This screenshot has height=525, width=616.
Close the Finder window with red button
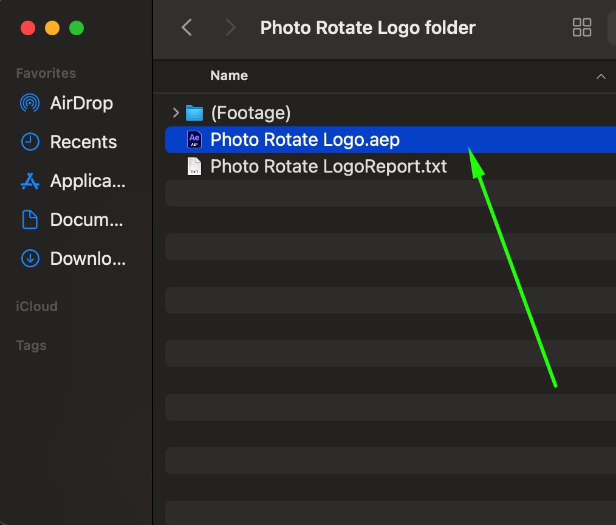28,28
